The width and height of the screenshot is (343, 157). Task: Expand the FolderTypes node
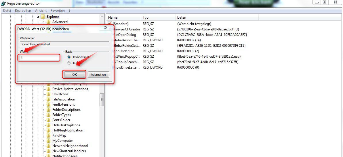point(43,115)
